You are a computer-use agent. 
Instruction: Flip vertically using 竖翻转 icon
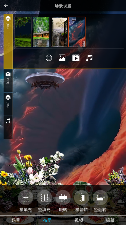click(100, 197)
